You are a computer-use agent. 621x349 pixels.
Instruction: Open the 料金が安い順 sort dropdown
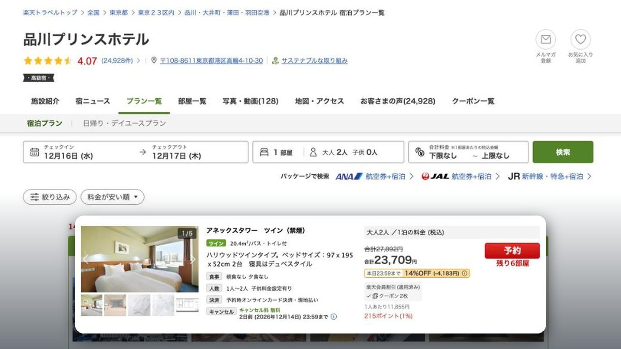point(112,197)
